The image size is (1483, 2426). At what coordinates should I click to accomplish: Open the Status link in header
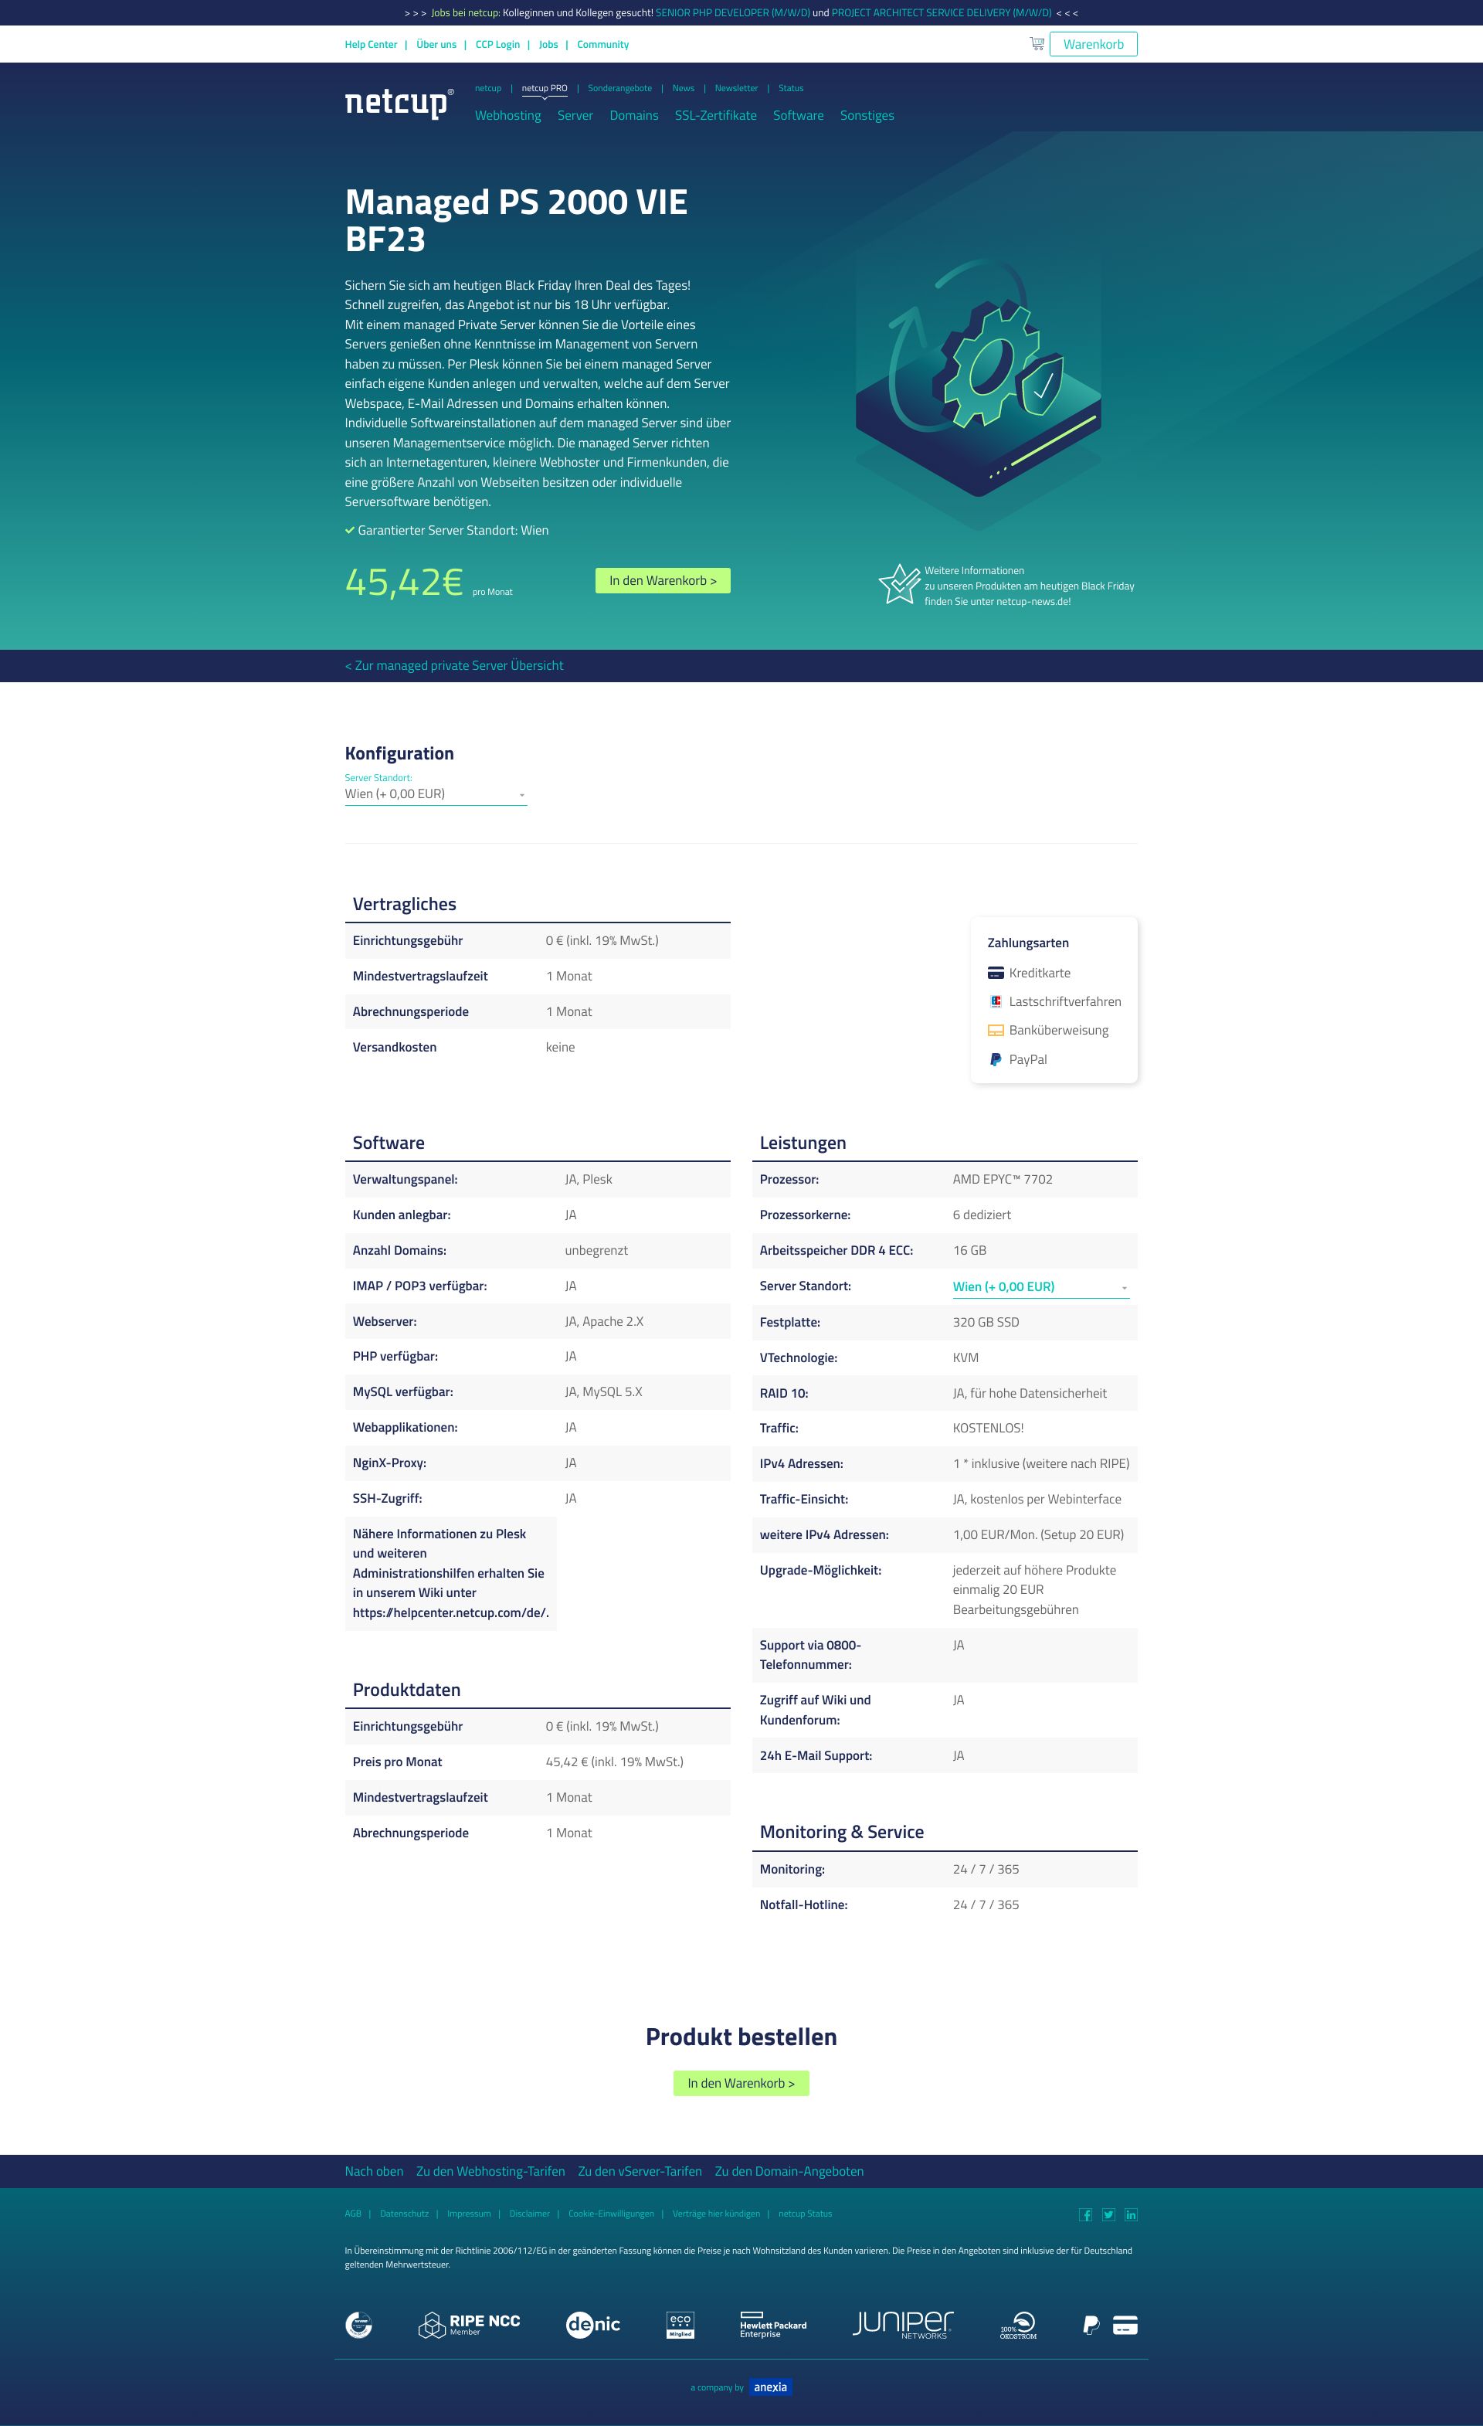point(791,89)
